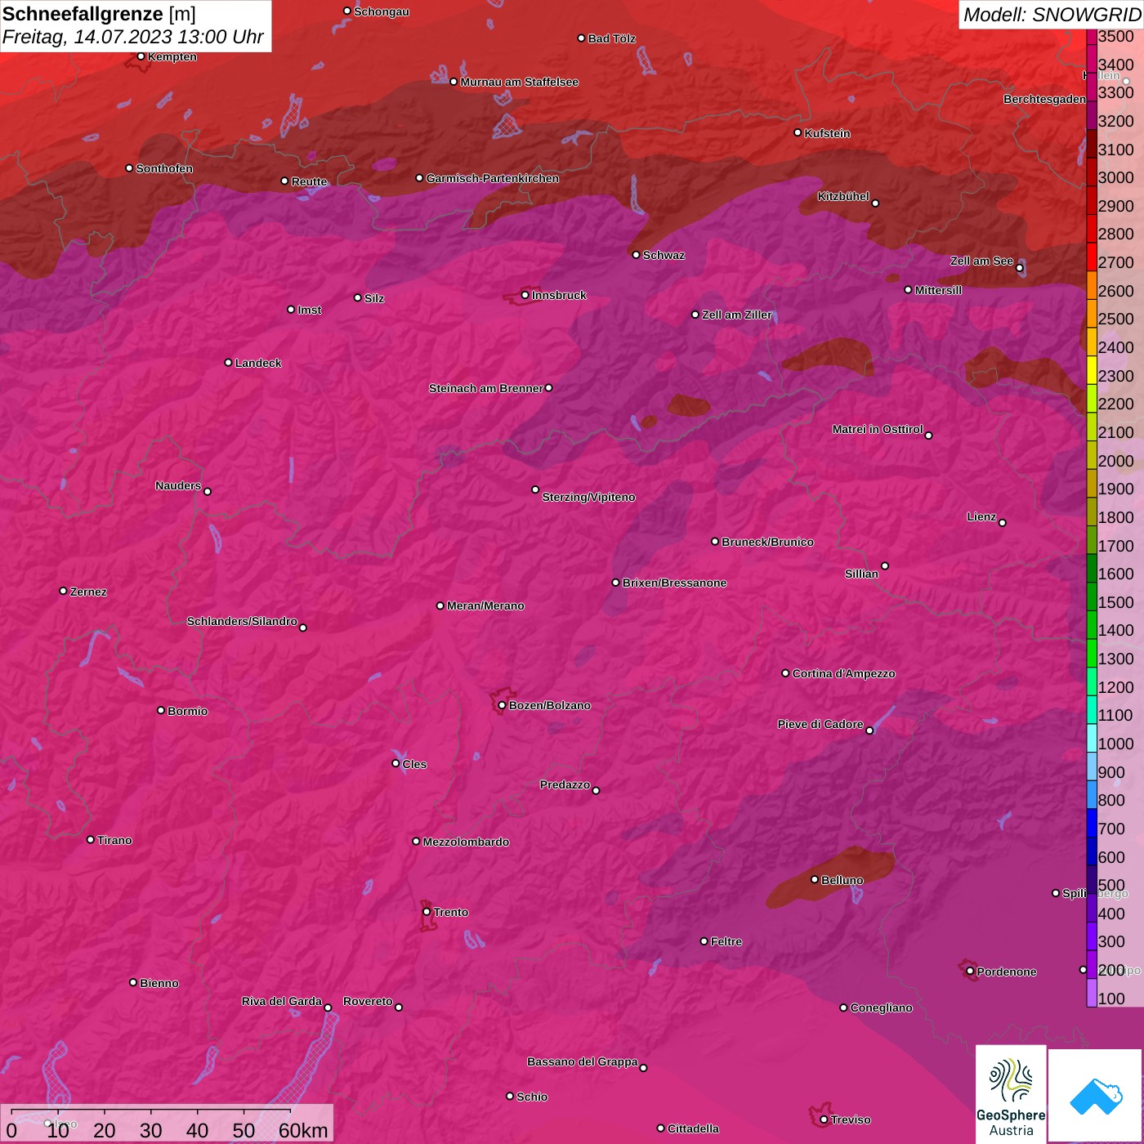Click the Mittersill label

[938, 290]
